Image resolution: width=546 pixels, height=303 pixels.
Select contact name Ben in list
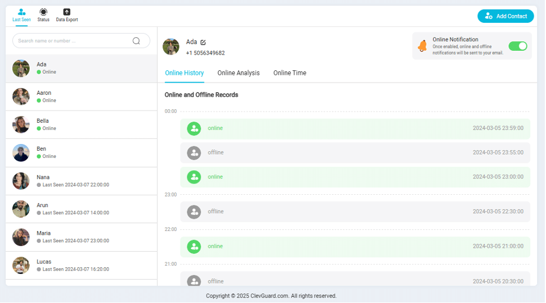coord(41,148)
